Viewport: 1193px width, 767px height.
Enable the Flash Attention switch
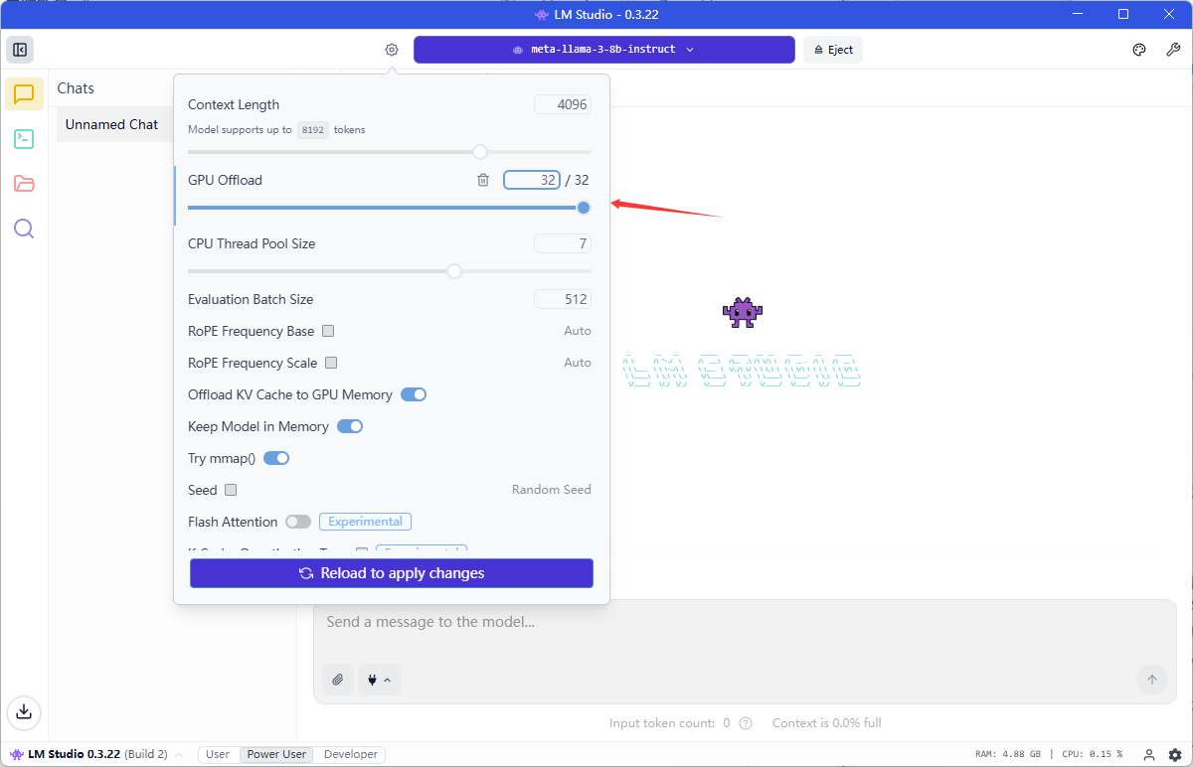pos(298,522)
